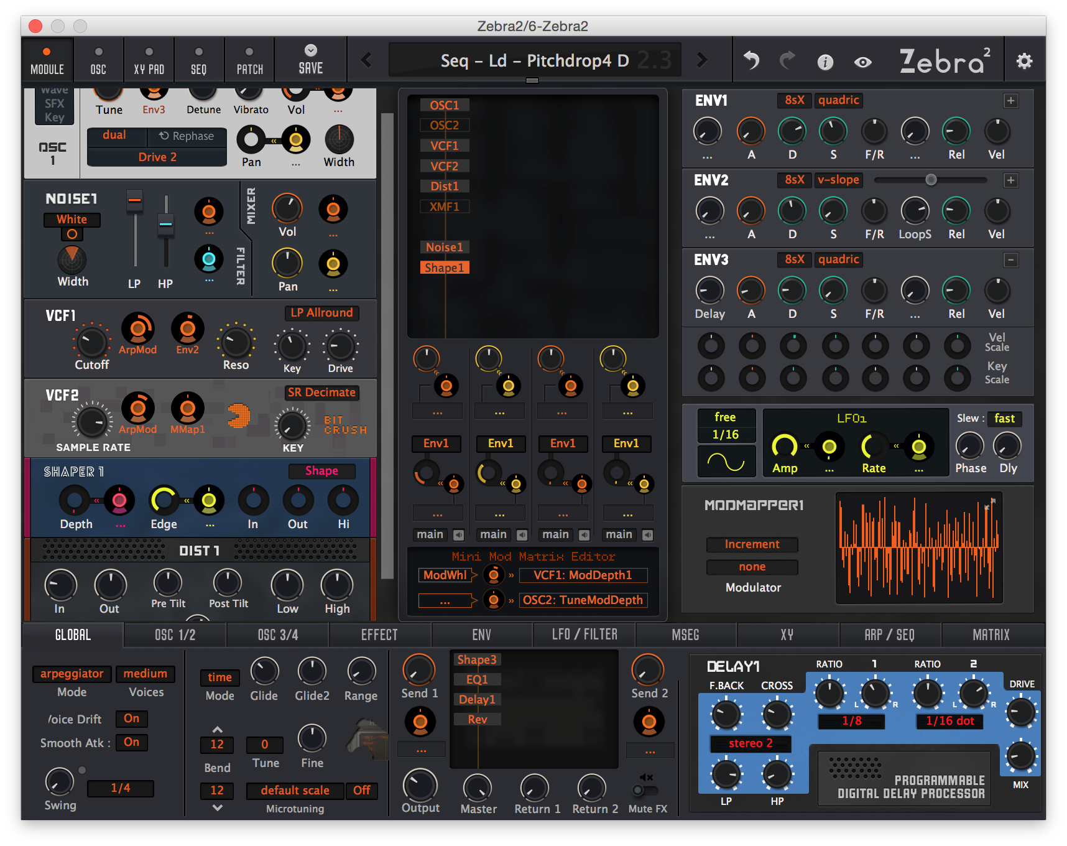
Task: Click the Noise1 Width fan knob
Action: [72, 259]
